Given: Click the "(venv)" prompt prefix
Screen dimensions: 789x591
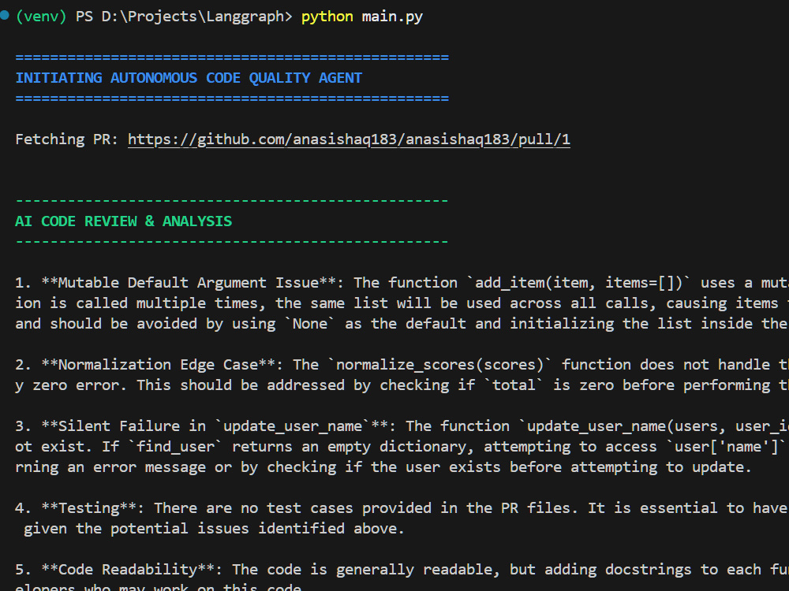Looking at the screenshot, I should (41, 17).
